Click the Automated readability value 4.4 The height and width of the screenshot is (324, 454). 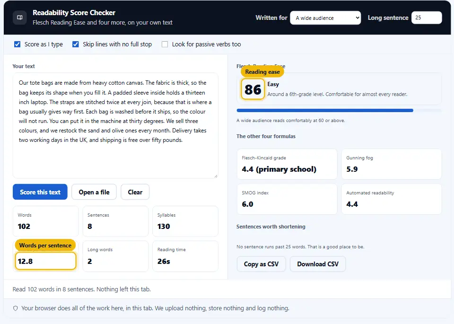[x=352, y=204]
